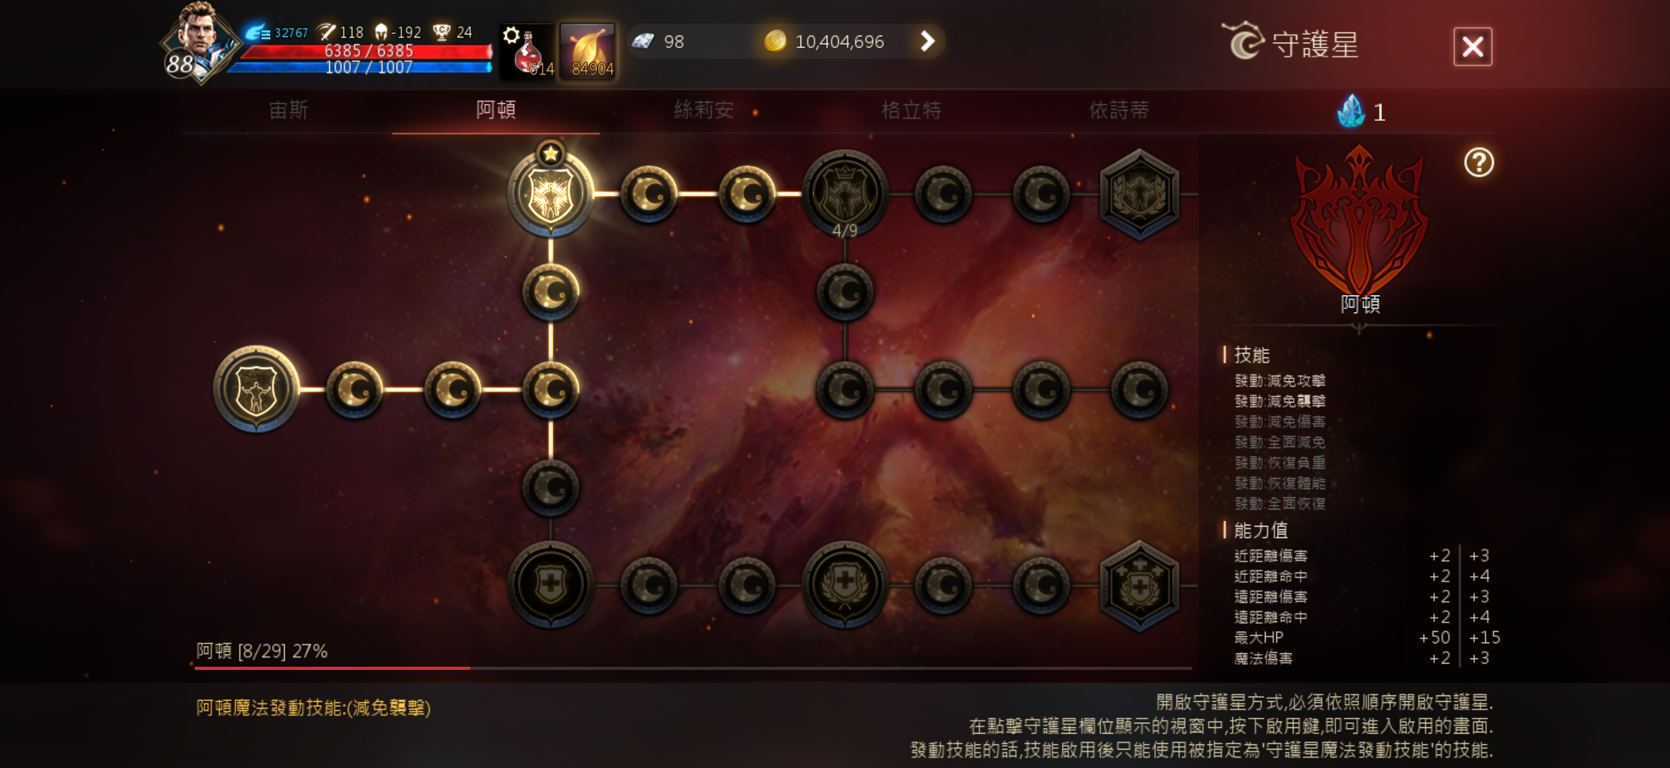Click the character portrait level 88

pyautogui.click(x=197, y=44)
